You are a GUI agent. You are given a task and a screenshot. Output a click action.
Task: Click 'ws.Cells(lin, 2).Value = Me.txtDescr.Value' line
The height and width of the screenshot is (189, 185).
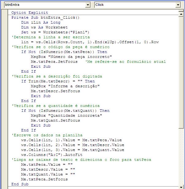point(73,145)
